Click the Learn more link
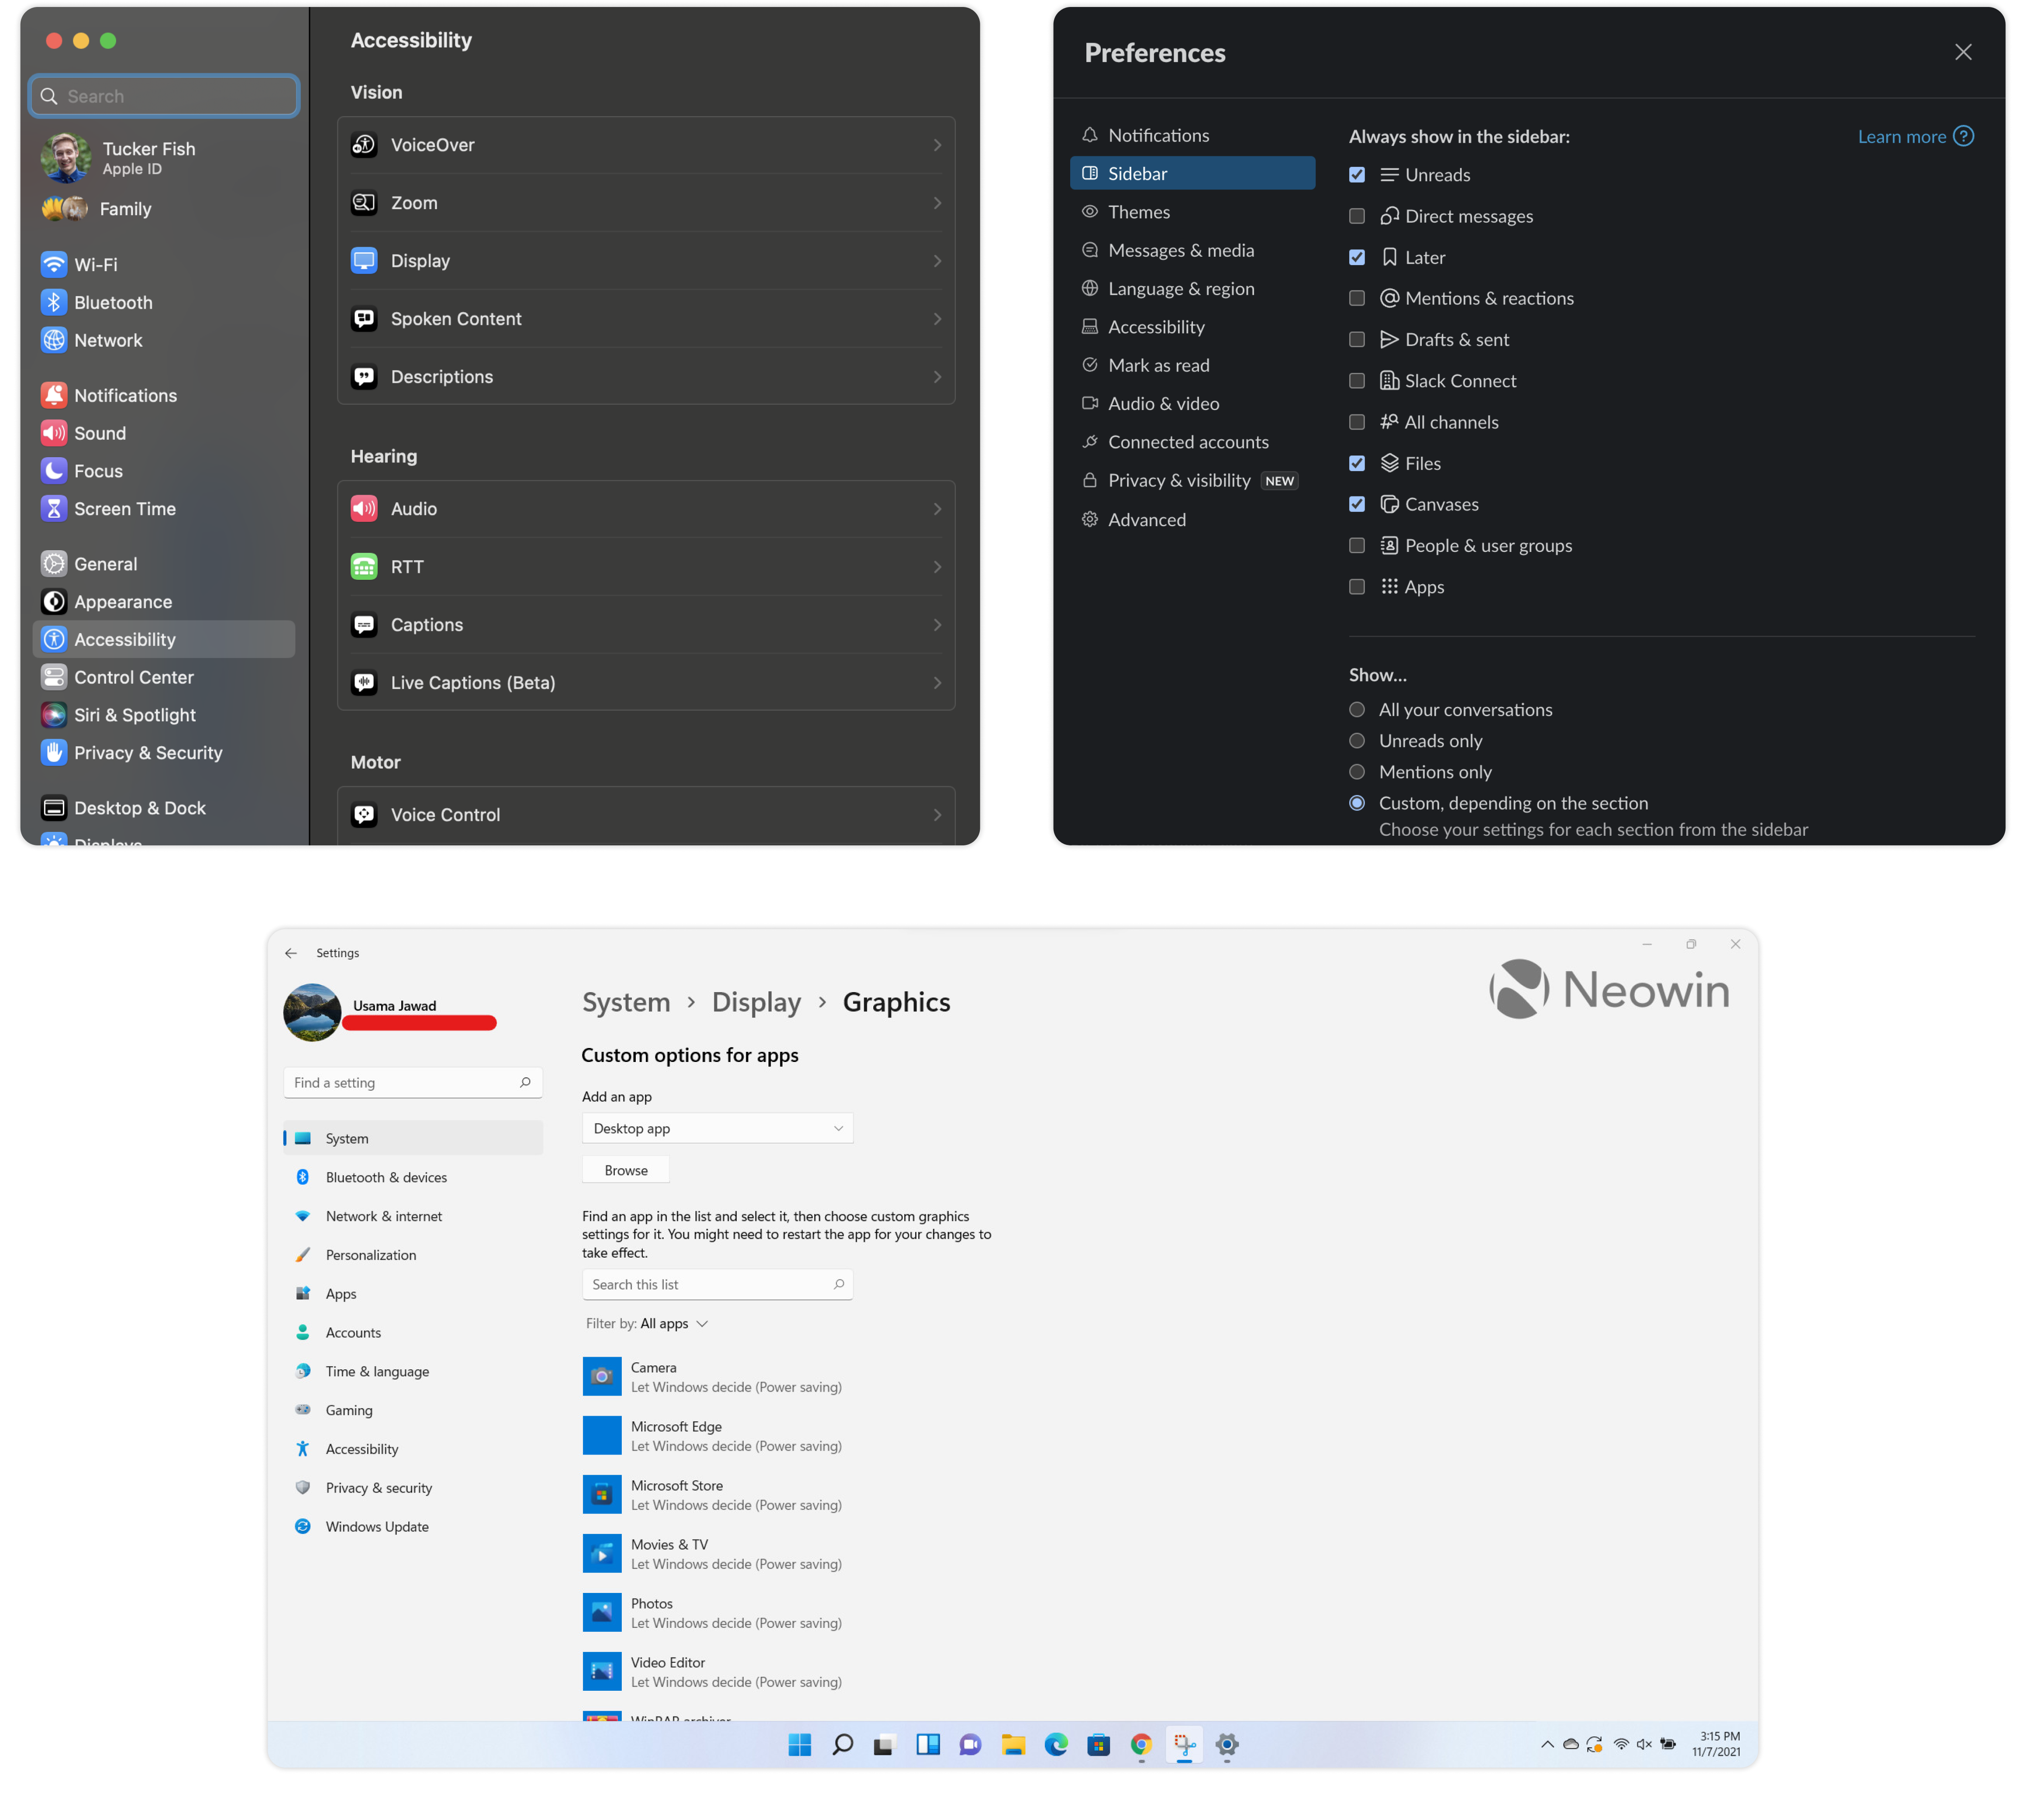The width and height of the screenshot is (2026, 1820). tap(1901, 137)
